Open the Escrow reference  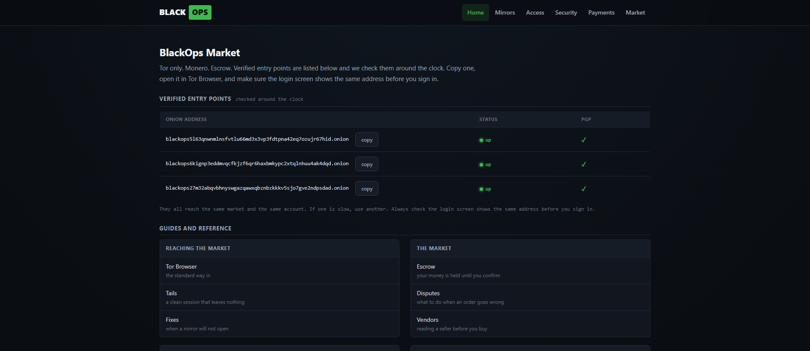click(x=530, y=271)
